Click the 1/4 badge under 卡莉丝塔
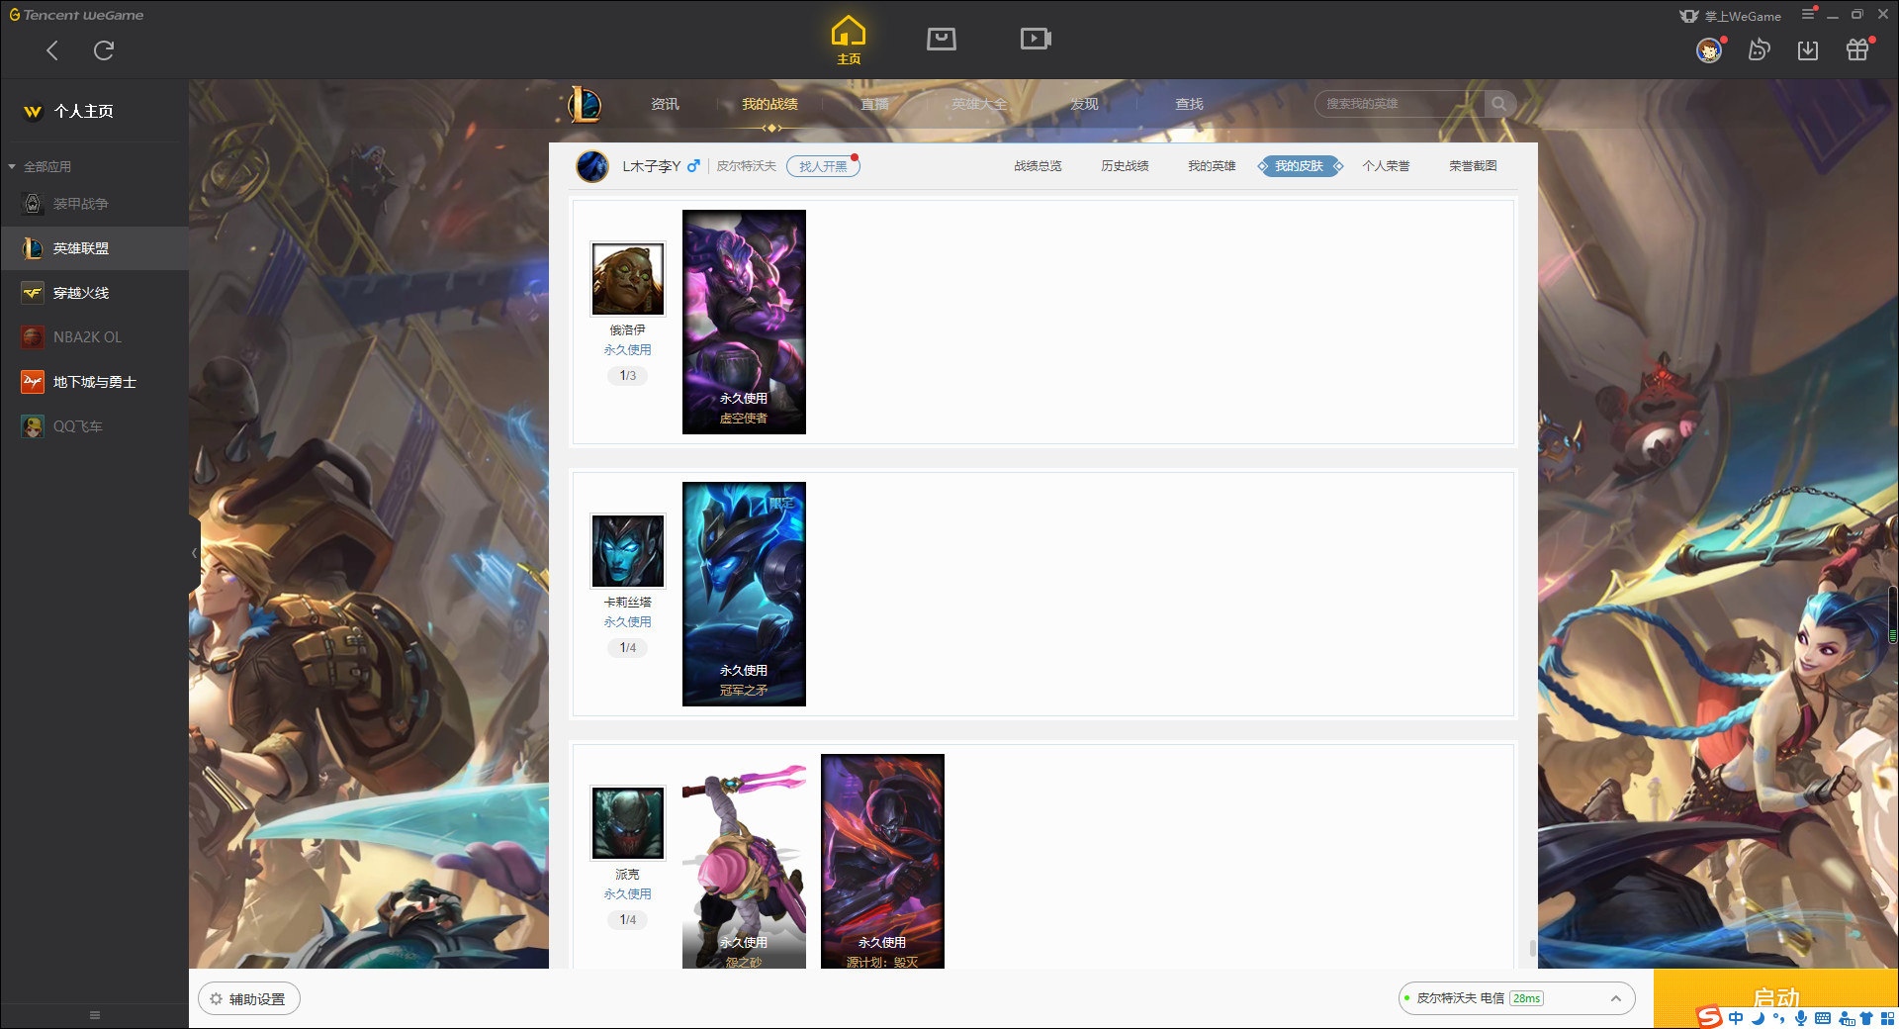The image size is (1899, 1029). 628,648
